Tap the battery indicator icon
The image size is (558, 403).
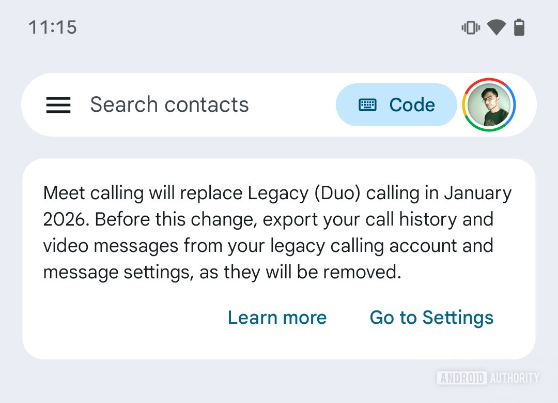[519, 27]
